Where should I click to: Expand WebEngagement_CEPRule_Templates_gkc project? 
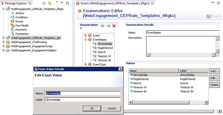[4, 38]
